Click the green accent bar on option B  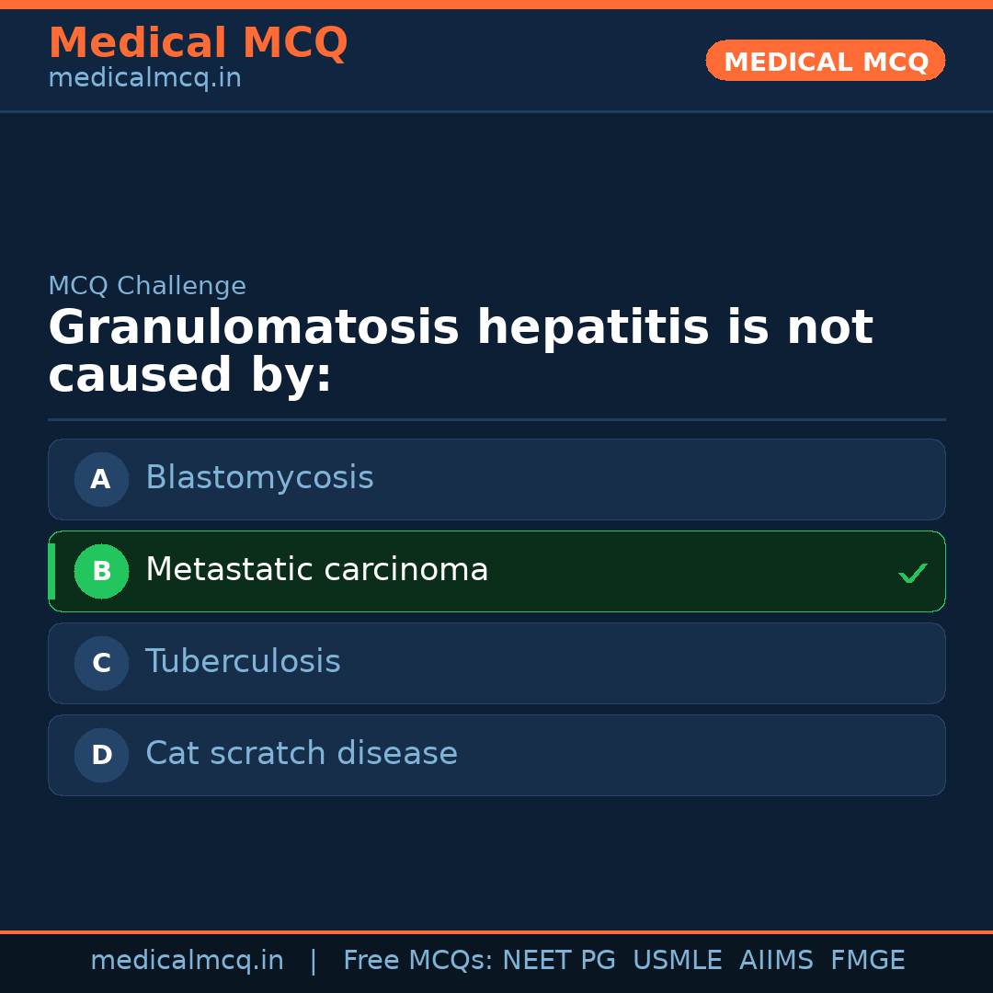coord(51,571)
